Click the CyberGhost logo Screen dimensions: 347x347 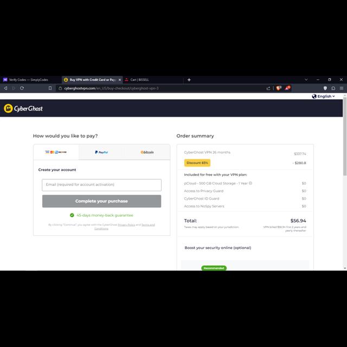tap(23, 108)
